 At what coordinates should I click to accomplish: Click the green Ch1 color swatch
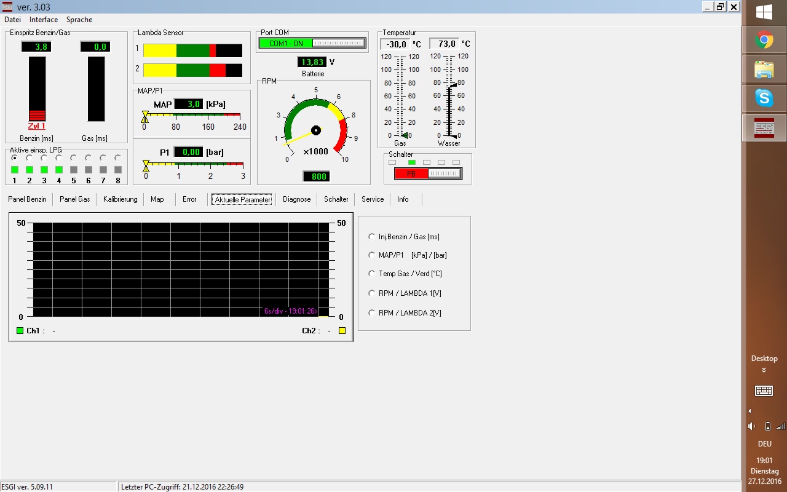(x=20, y=331)
